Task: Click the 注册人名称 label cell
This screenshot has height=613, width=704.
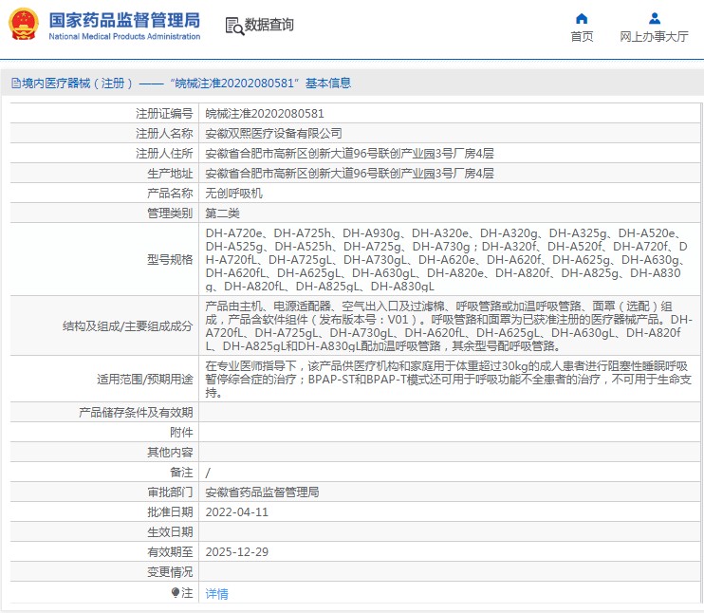Action: (x=164, y=134)
